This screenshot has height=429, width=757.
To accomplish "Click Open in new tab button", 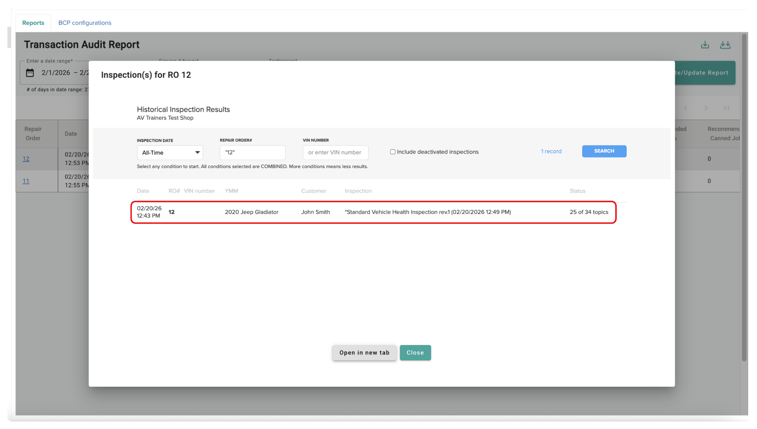I will pos(364,353).
